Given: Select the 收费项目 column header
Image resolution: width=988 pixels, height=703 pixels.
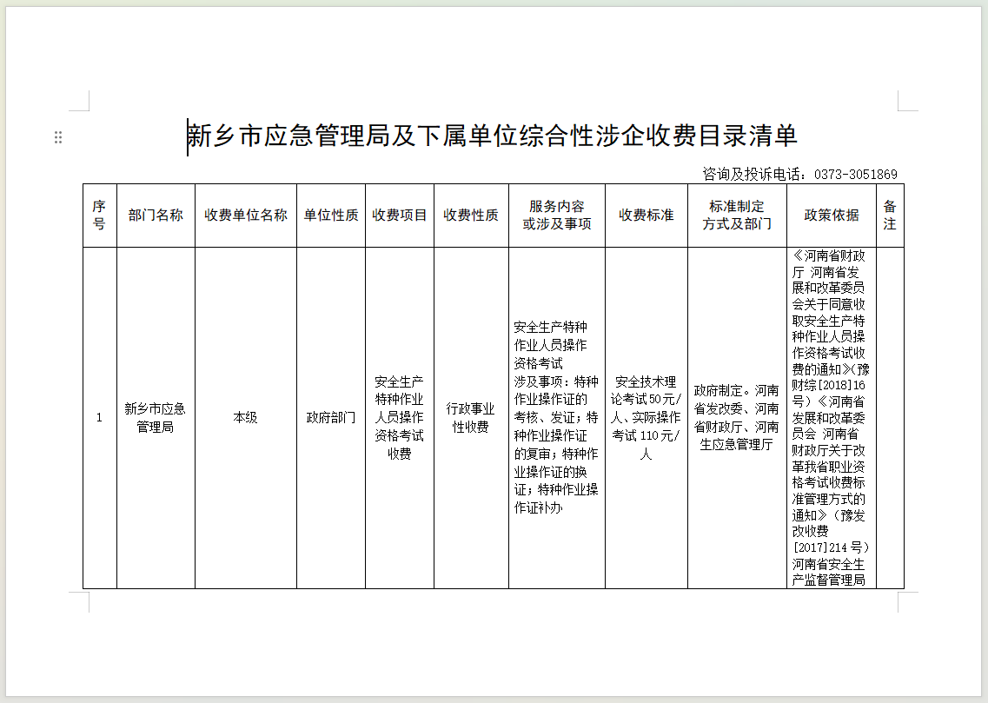Looking at the screenshot, I should 400,215.
